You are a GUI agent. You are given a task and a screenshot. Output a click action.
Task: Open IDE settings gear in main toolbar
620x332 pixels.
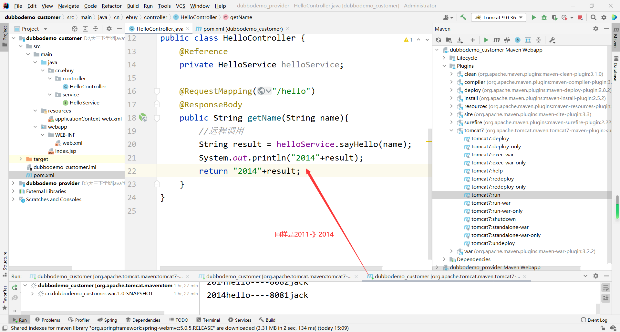pos(604,17)
